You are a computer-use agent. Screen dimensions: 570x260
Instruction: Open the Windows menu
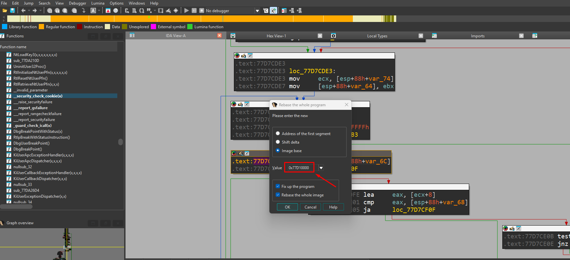coord(137,3)
